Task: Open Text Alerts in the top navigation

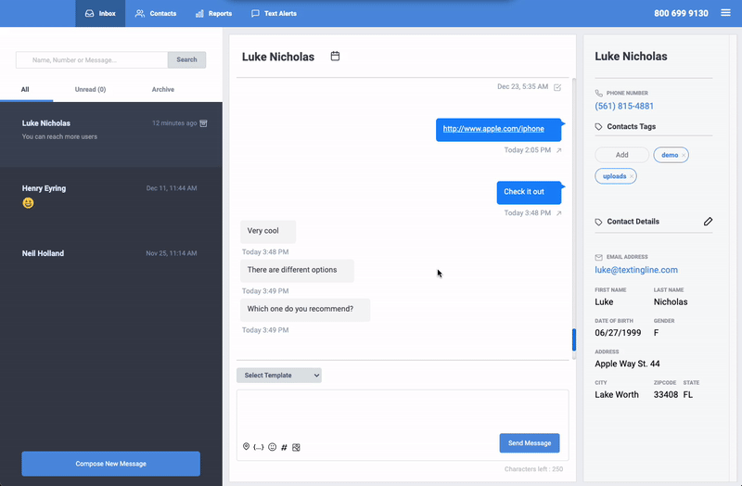Action: (274, 13)
